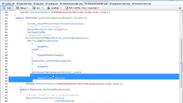Click the Localhost toolbar label
This screenshot has width=183, height=103.
(x=55, y=8)
